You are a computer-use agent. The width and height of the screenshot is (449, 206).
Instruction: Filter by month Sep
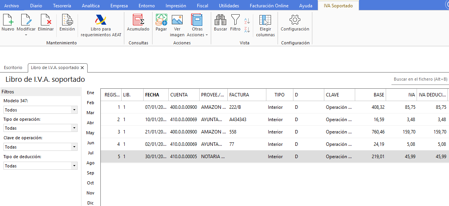(x=90, y=173)
